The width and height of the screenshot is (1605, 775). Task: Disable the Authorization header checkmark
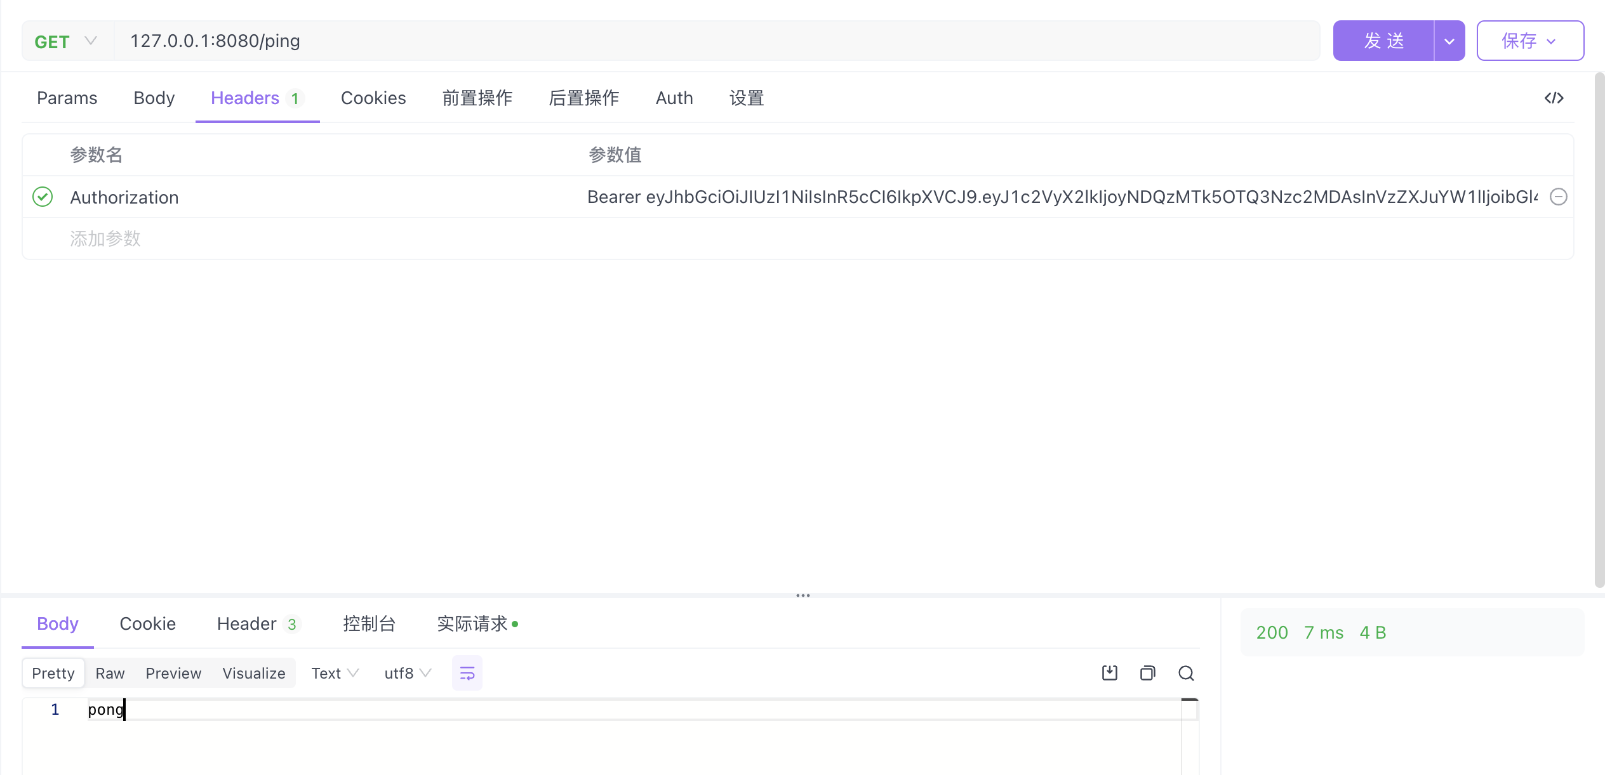point(43,197)
